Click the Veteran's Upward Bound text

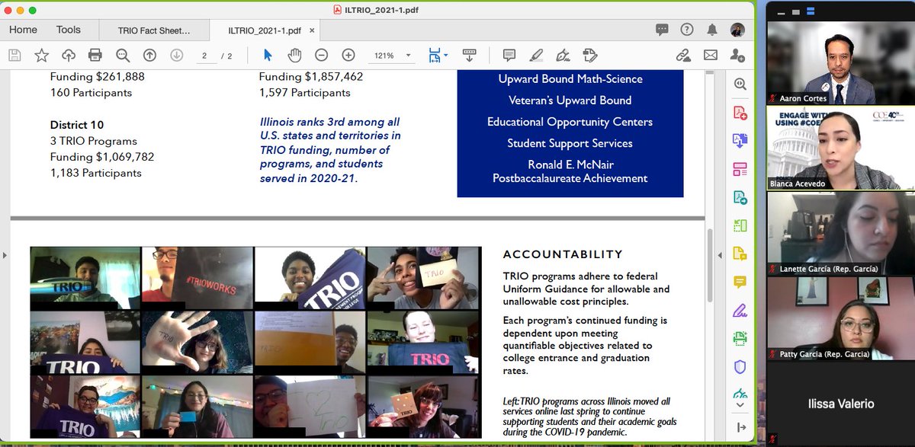tap(570, 101)
